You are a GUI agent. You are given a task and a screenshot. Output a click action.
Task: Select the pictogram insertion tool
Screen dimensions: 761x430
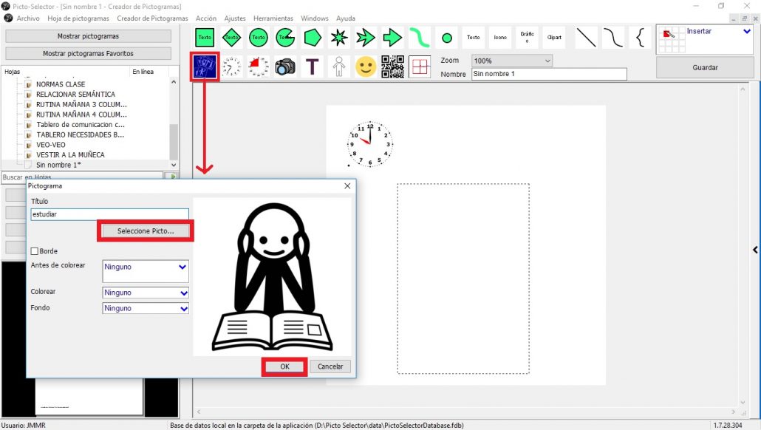point(205,66)
